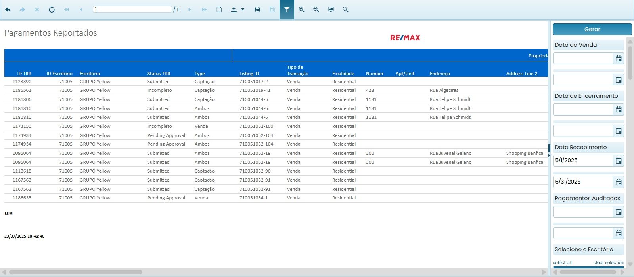
Task: Click the Listing ID column header
Action: pos(249,74)
